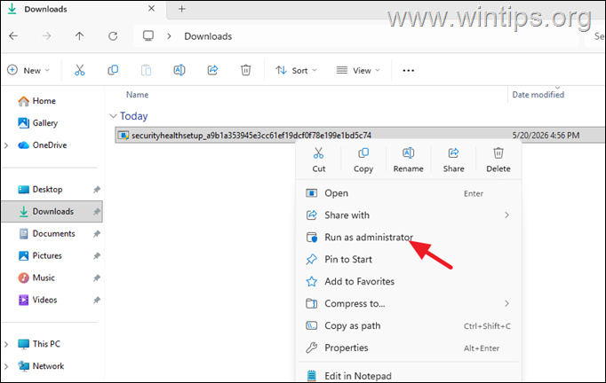
Task: Expand the OneDrive tree node
Action: point(6,145)
